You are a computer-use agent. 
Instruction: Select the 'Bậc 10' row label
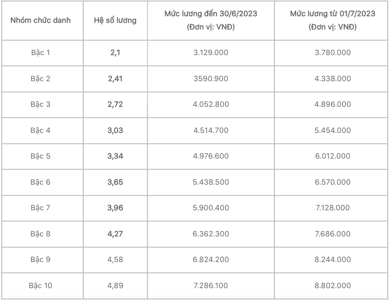pos(40,286)
